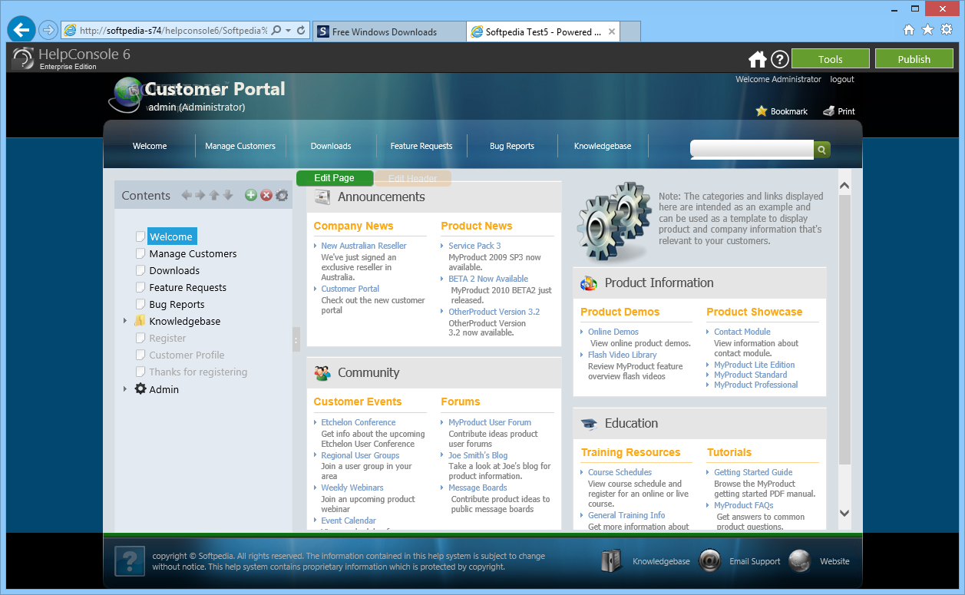Open the Flash Video Library link
The width and height of the screenshot is (965, 595).
[623, 355]
